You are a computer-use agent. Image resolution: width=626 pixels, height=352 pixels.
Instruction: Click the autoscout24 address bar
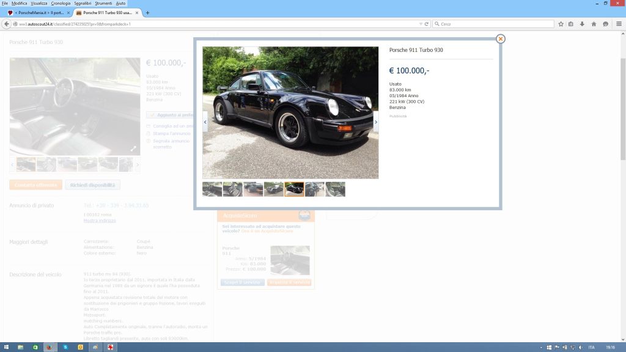coord(216,24)
